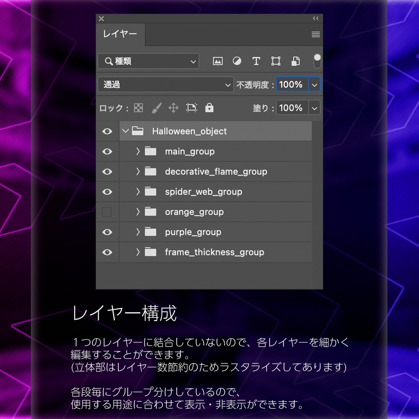Select the Halloween_object layer name

(189, 131)
